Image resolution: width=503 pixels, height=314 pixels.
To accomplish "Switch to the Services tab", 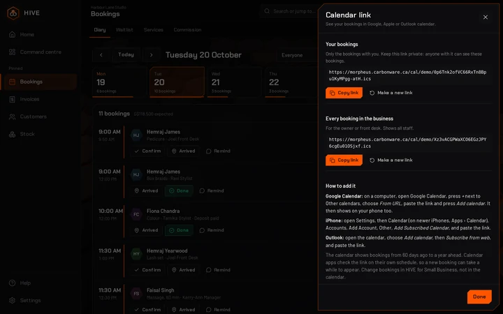I will click(x=153, y=30).
